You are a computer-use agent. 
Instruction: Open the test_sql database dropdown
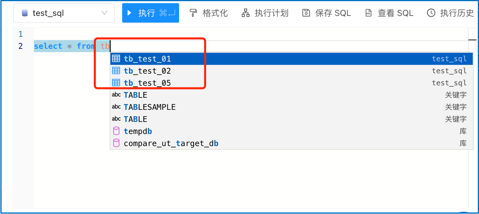point(104,13)
